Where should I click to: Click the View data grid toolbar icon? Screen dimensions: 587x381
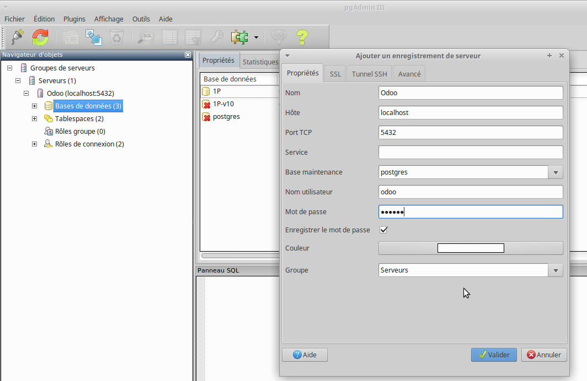169,37
